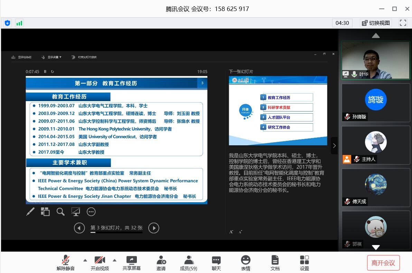Open the 聊天 chat panel
The image size is (412, 273).
(216, 263)
